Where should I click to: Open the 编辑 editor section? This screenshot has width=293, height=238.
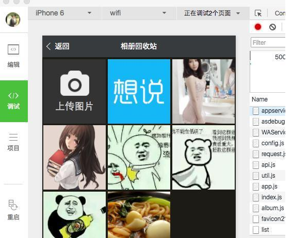13,56
